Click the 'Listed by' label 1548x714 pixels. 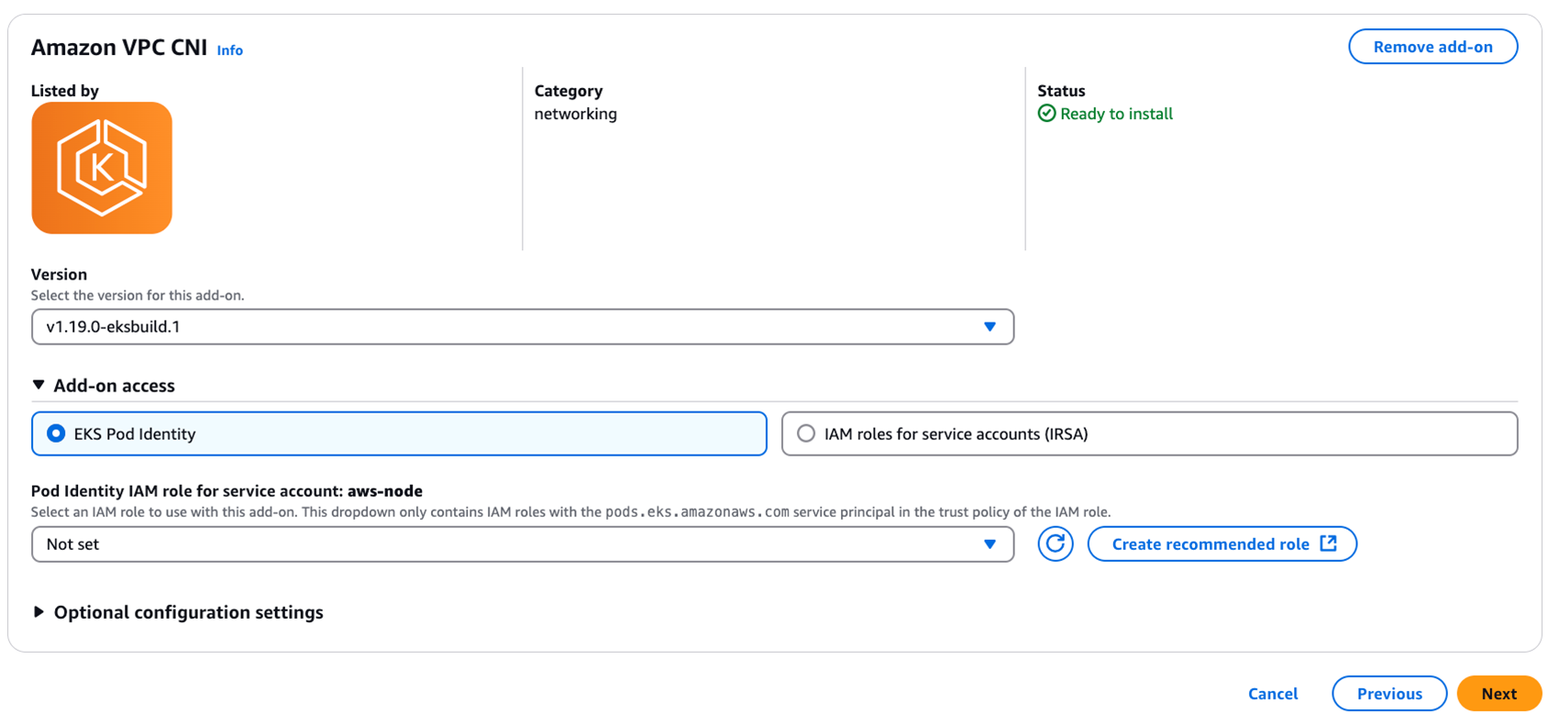[64, 91]
